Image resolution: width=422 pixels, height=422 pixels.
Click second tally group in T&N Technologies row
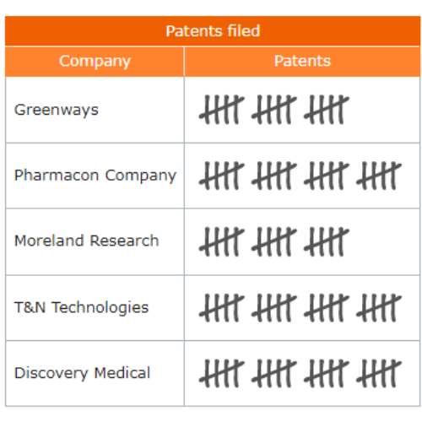click(274, 308)
